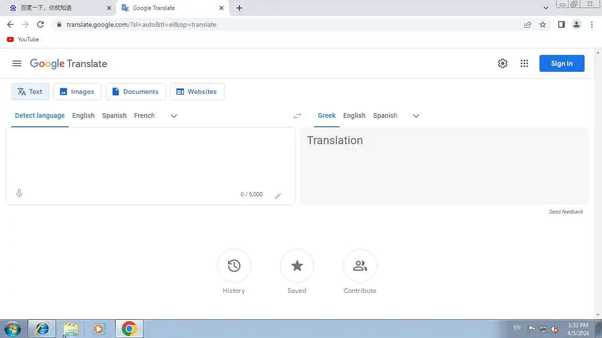Open the Action Center flag icon
Screen dimensions: 602x338
[x=531, y=329]
